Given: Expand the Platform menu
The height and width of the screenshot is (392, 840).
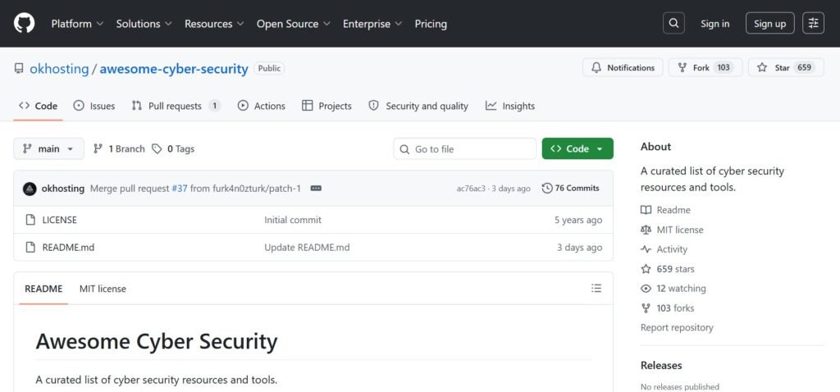Looking at the screenshot, I should pos(77,24).
